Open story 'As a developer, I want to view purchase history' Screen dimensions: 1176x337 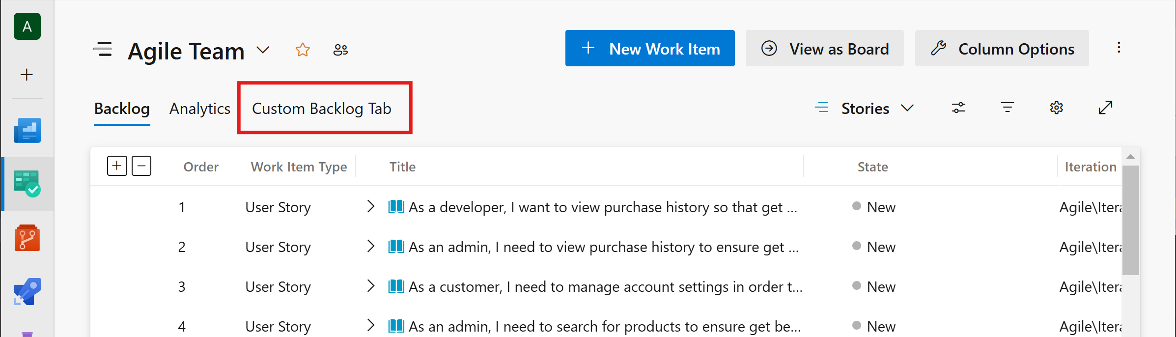pyautogui.click(x=603, y=207)
